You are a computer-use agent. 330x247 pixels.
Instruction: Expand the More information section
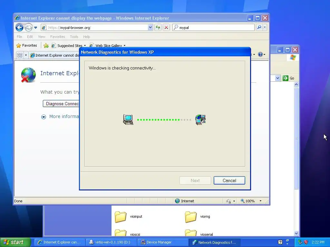click(x=60, y=116)
